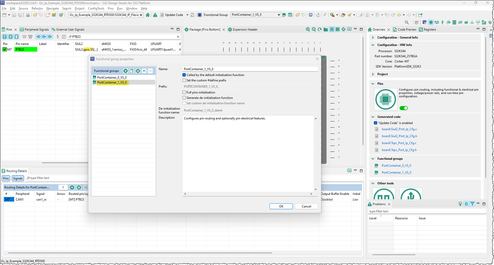Toggle M7 pin checkbox in Pins table
Viewport: 494px width, 265px height.
4,49
